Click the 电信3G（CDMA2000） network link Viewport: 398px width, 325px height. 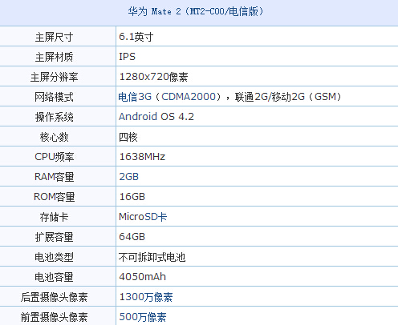coord(170,97)
